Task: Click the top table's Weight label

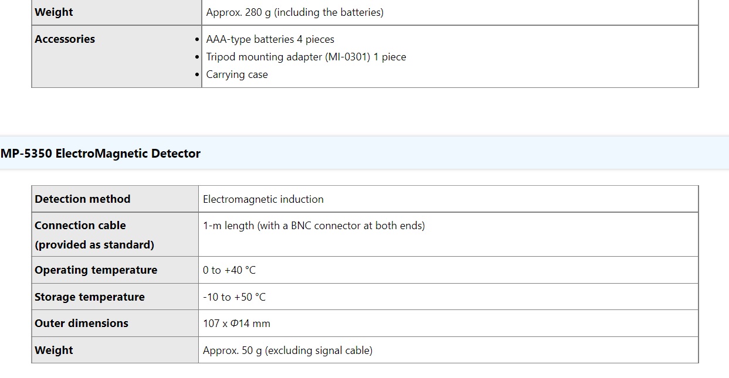Action: [x=54, y=12]
